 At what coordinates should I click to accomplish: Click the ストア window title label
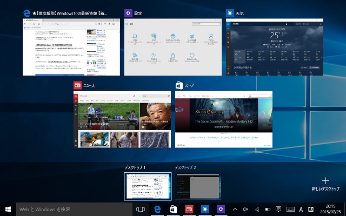[x=189, y=85]
